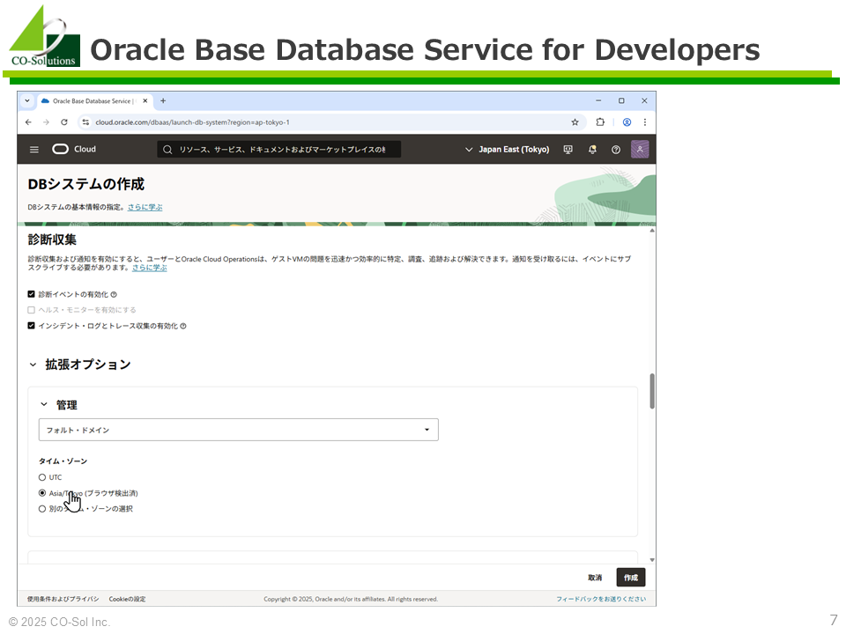Open the Japan East (Tokyo) region selector
This screenshot has height=634, width=846.
coord(508,150)
